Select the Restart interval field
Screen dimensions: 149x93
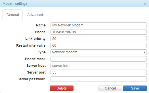tap(98, 45)
